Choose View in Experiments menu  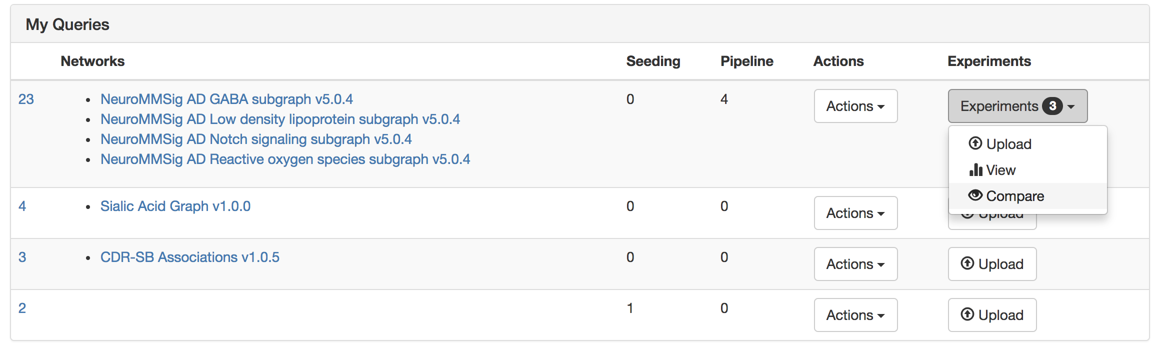(x=1000, y=170)
